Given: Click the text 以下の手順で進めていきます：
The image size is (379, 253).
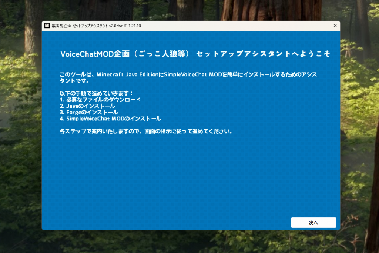Looking at the screenshot, I should point(96,93).
